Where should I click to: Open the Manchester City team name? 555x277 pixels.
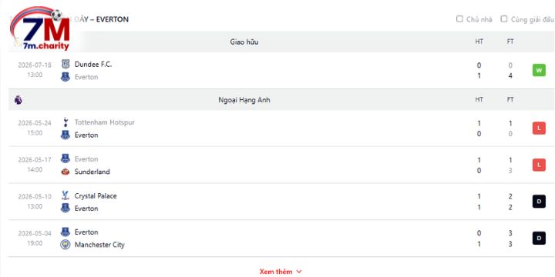point(99,245)
